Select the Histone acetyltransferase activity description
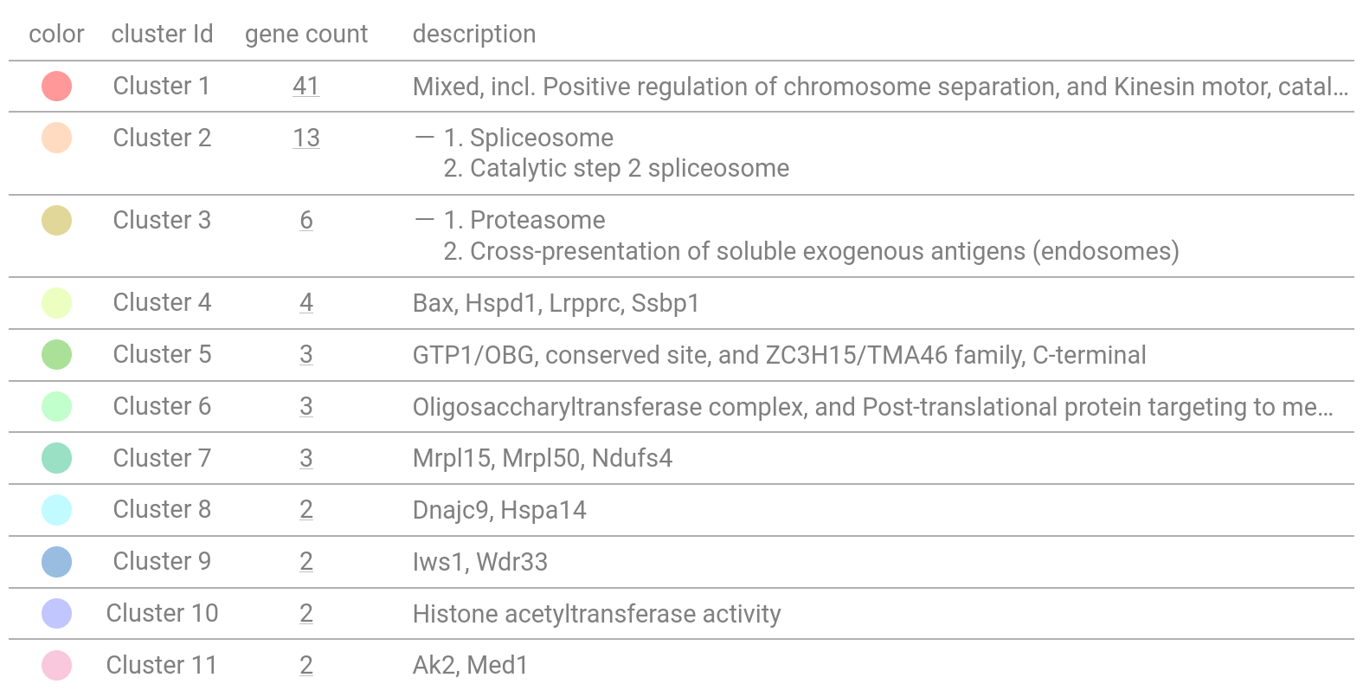Image resolution: width=1363 pixels, height=697 pixels. (x=596, y=614)
